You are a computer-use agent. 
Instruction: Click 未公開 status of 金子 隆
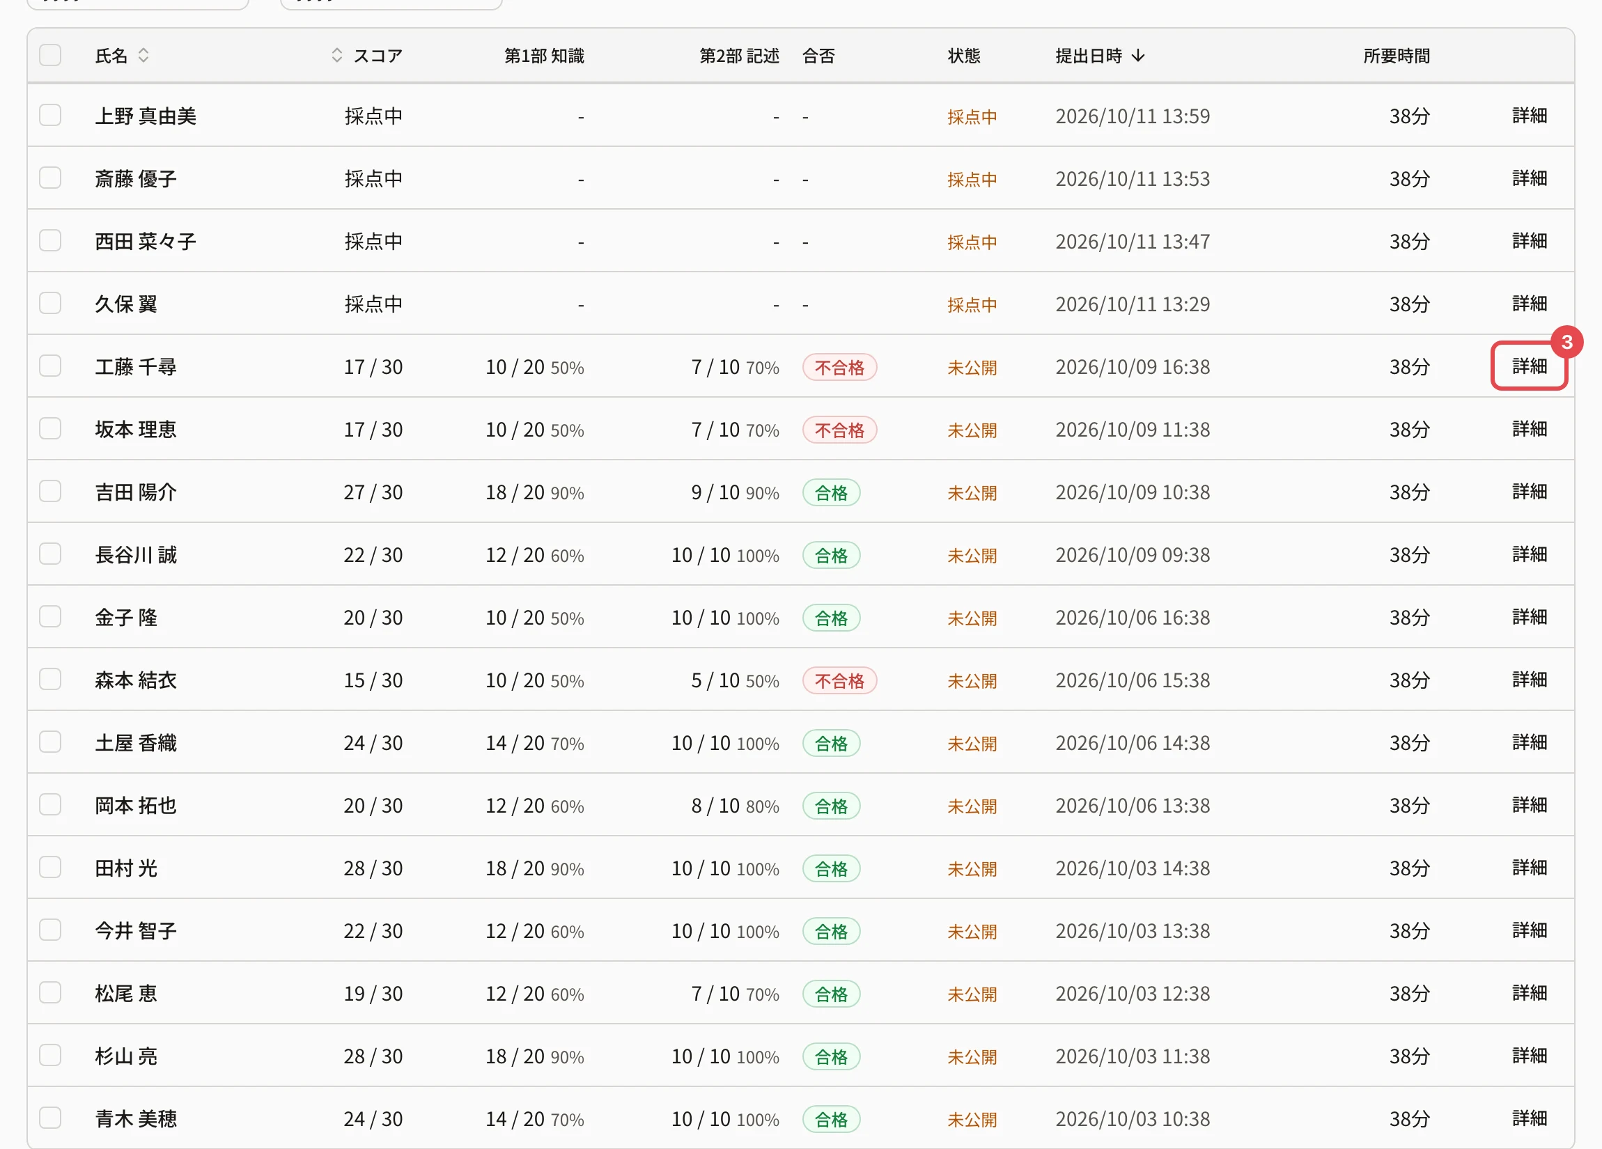click(972, 618)
